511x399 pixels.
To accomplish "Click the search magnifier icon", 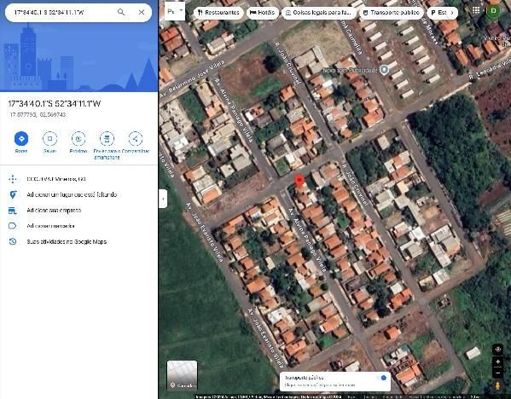I will click(121, 13).
